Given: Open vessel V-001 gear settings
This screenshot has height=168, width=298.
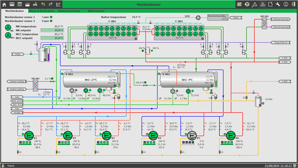Looking at the screenshot, I should point(212,86).
